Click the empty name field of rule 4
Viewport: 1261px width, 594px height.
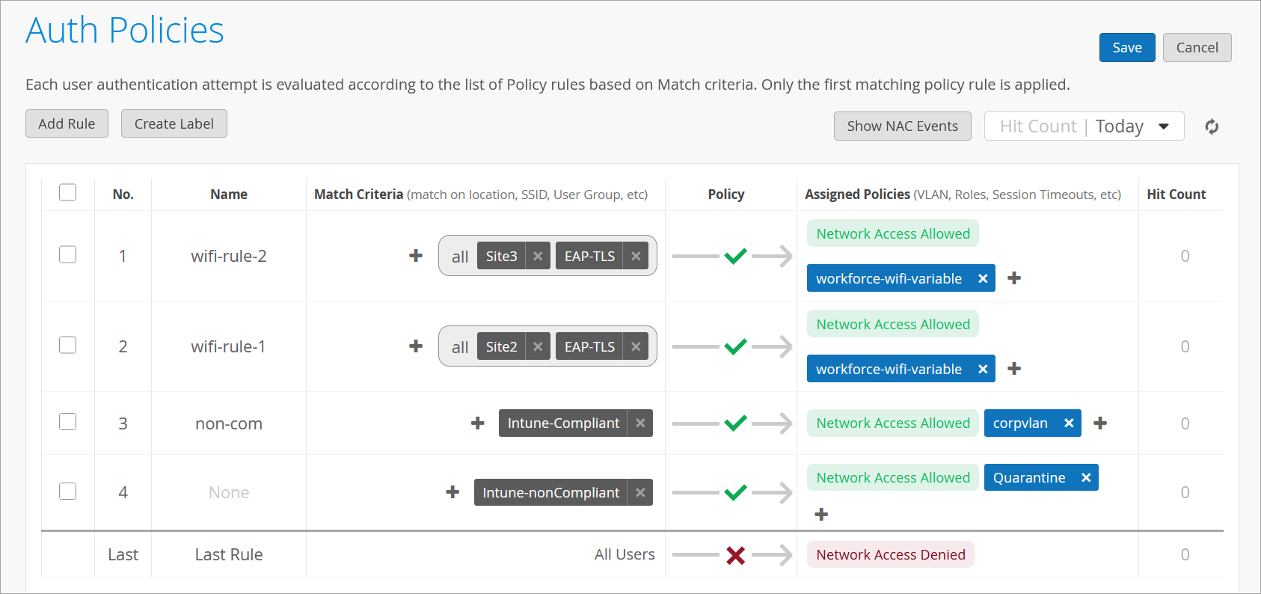click(229, 492)
